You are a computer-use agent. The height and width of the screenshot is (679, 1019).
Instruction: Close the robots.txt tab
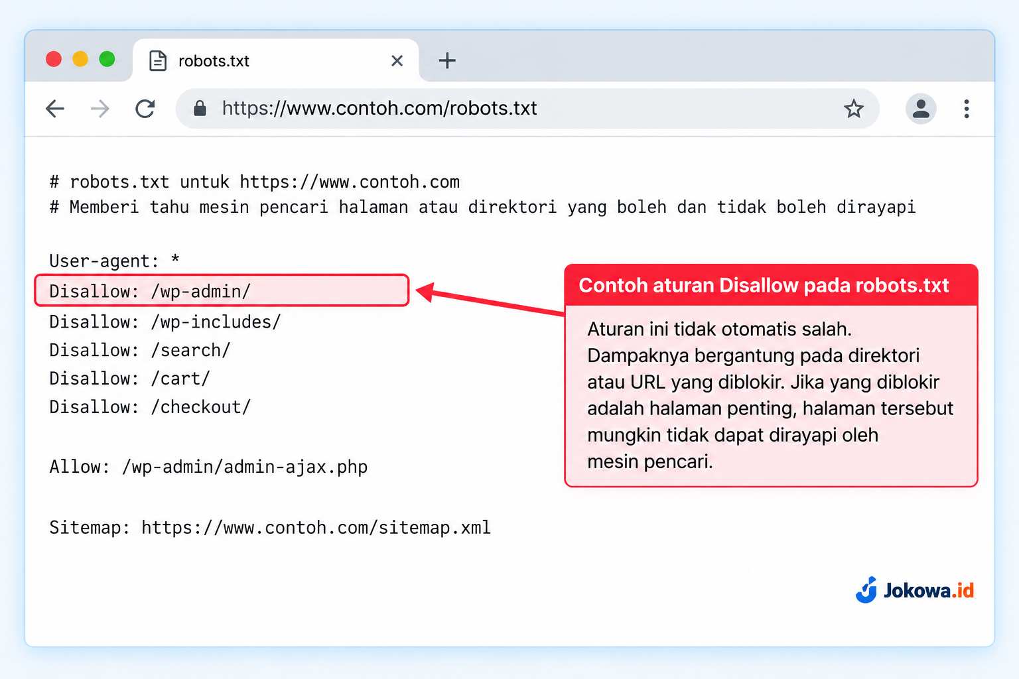397,61
